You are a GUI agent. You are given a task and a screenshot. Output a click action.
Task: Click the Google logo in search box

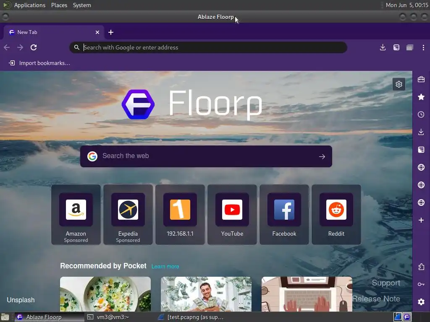(92, 156)
